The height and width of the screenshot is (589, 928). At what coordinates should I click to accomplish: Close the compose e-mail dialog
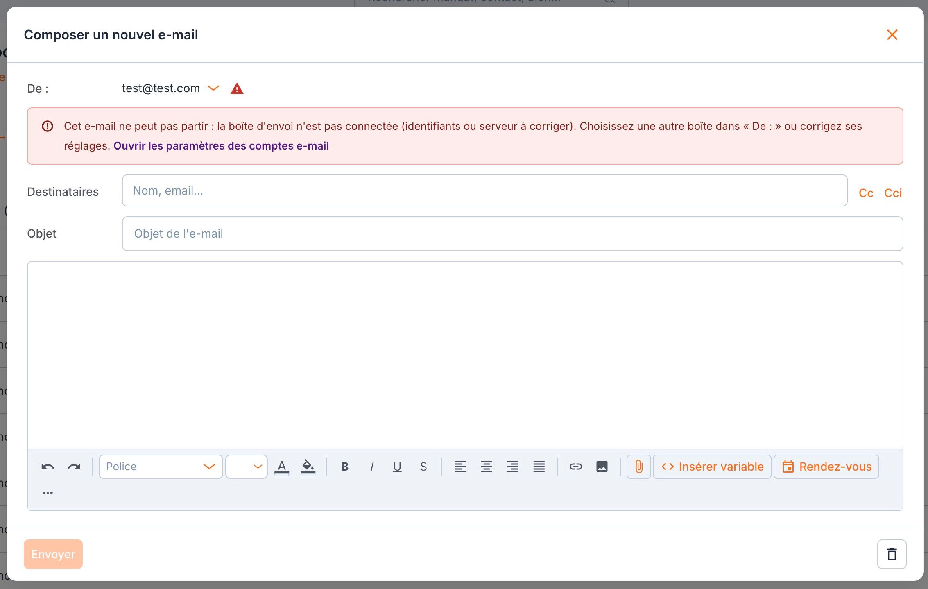892,35
